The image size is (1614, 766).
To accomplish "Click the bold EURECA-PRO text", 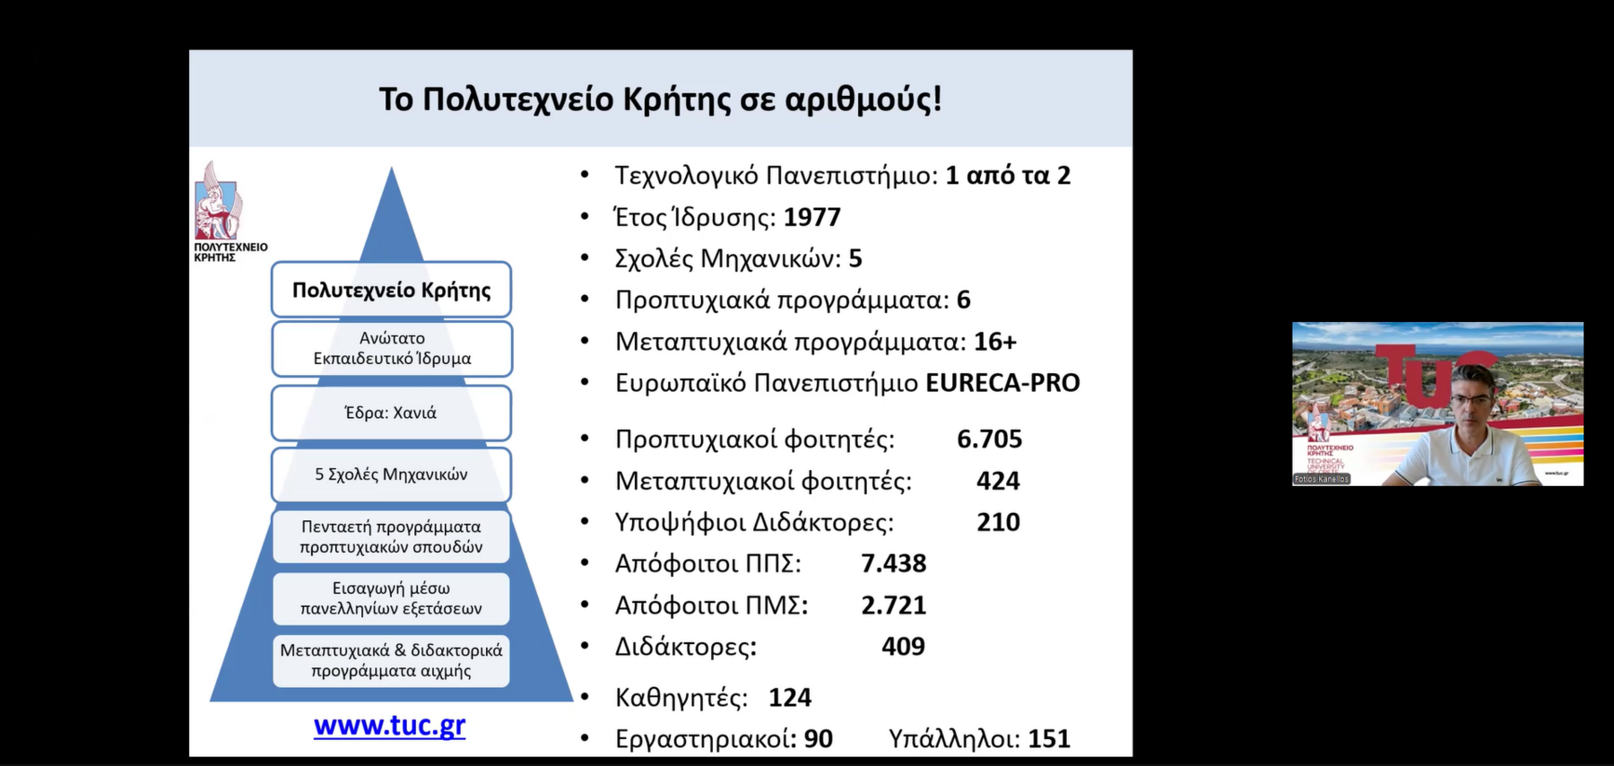I will pos(1002,383).
